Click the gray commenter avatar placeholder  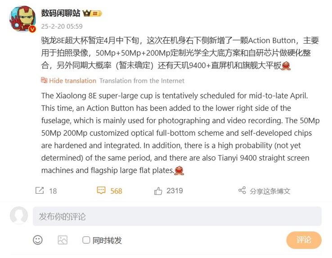pyautogui.click(x=19, y=215)
